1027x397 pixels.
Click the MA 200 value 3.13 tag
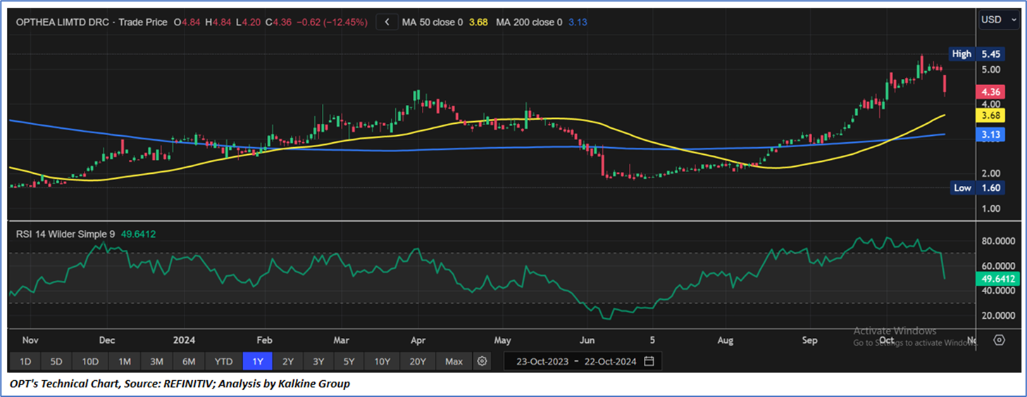click(x=992, y=134)
